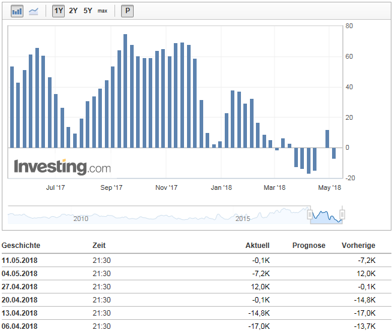
Task: Click the tallest bar in September 2017
Action: tap(126, 90)
